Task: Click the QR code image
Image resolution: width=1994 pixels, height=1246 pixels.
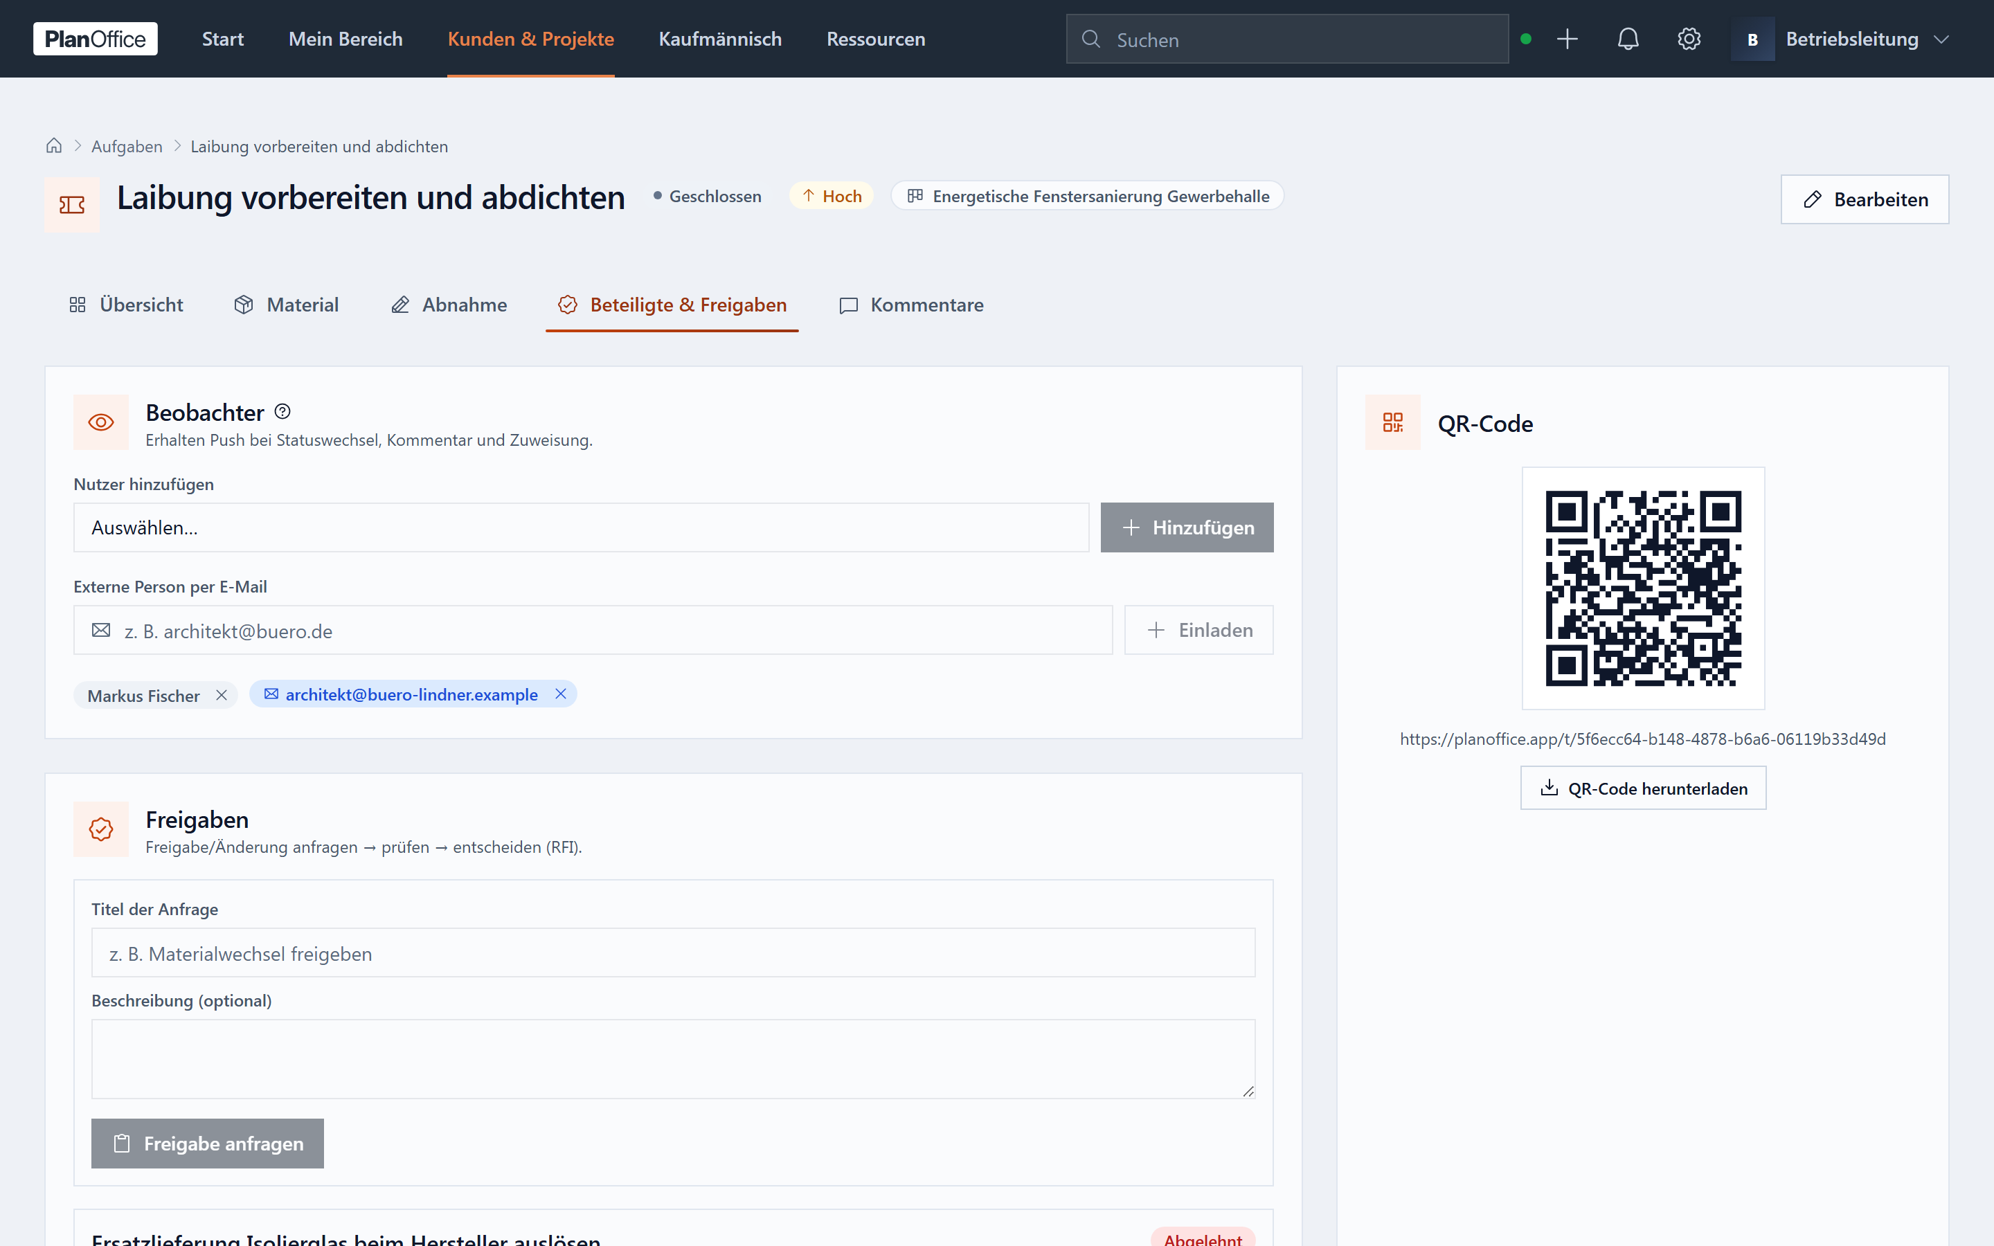Action: coord(1642,588)
